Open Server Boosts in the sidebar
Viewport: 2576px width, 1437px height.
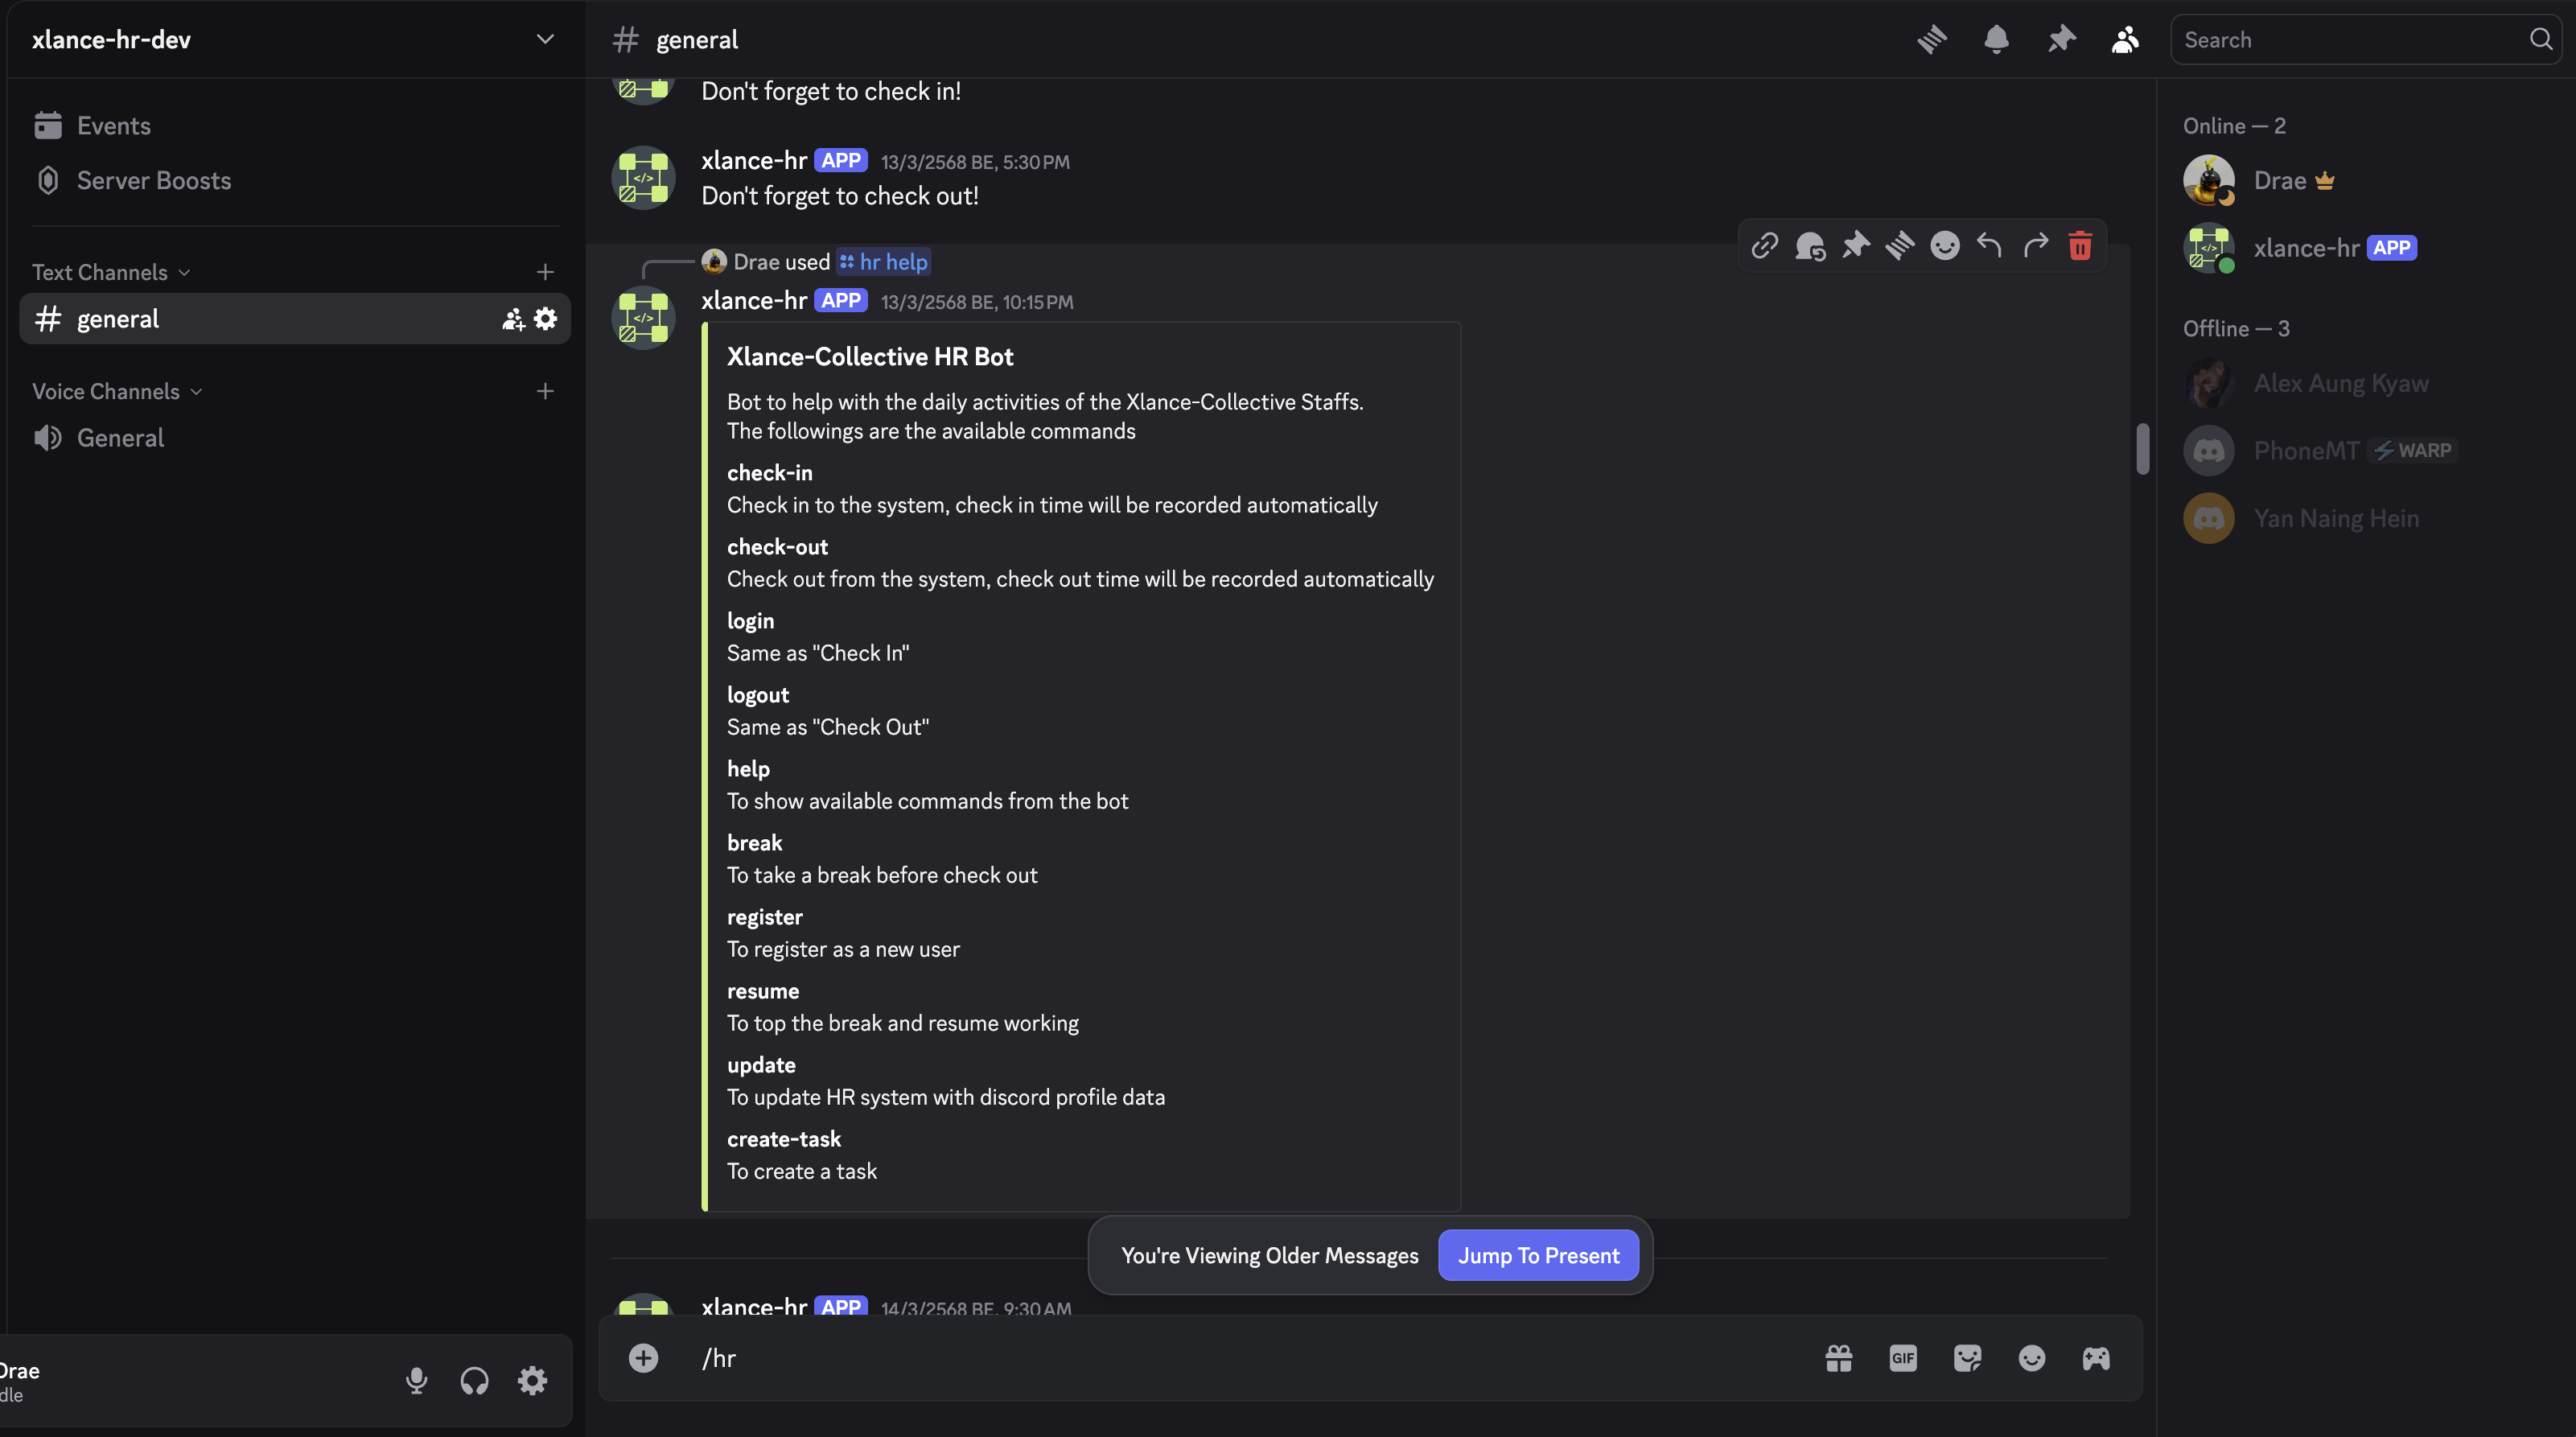(153, 181)
